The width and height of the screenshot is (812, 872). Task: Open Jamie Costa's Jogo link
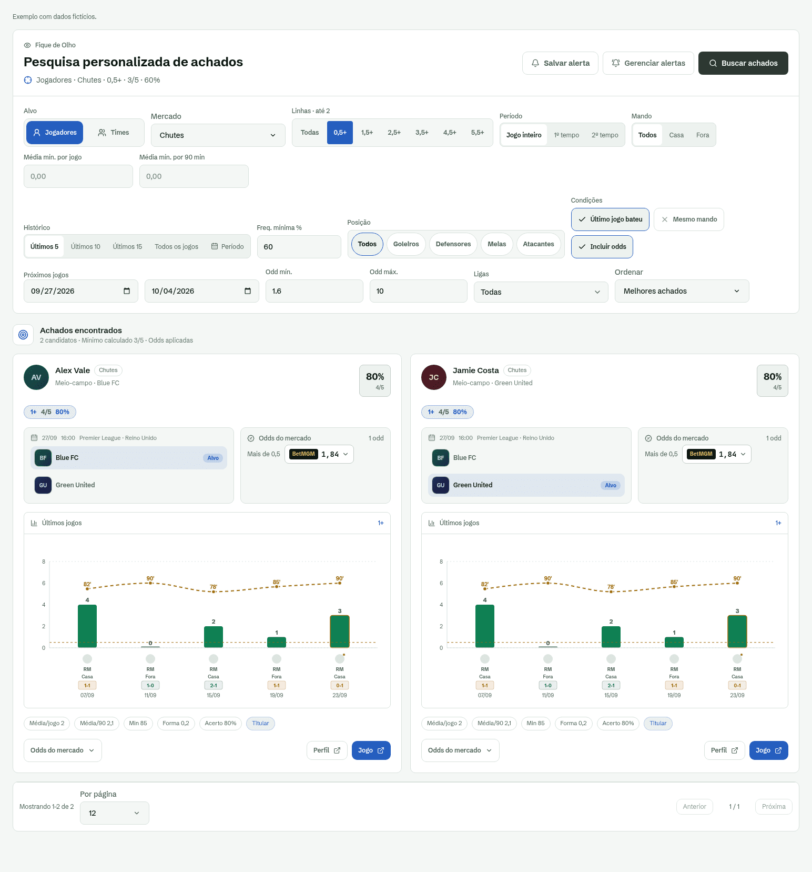click(769, 750)
